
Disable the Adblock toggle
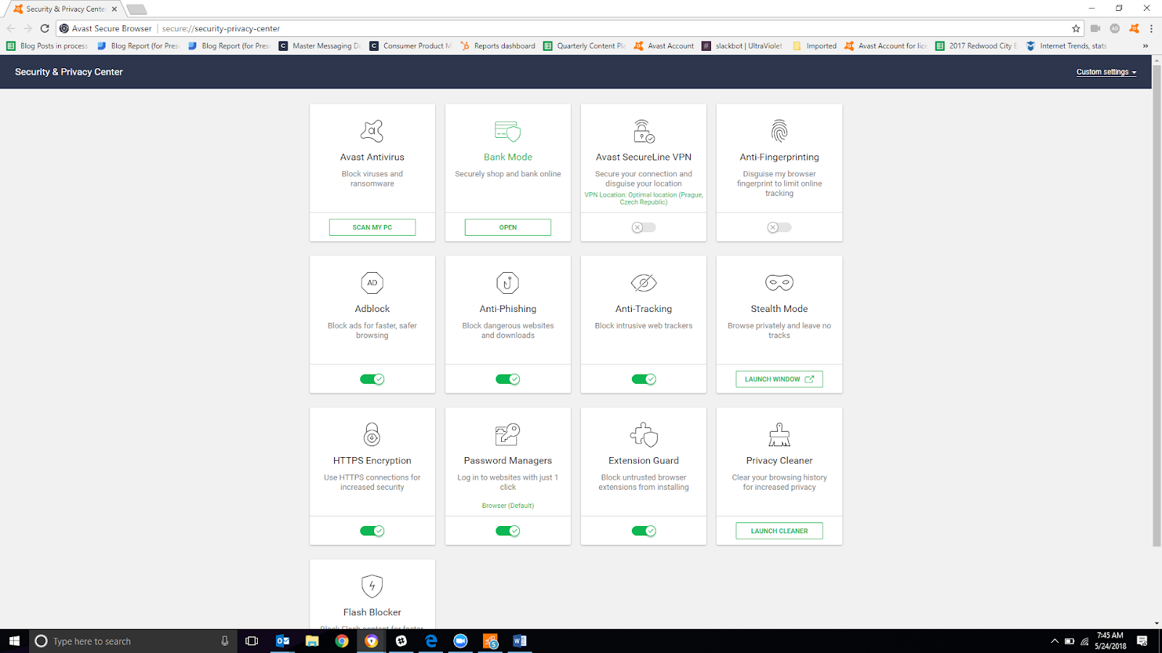tap(372, 379)
